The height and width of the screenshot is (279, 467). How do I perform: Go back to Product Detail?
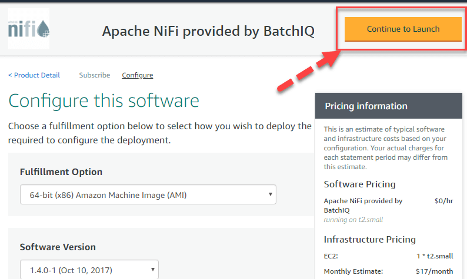pyautogui.click(x=34, y=75)
